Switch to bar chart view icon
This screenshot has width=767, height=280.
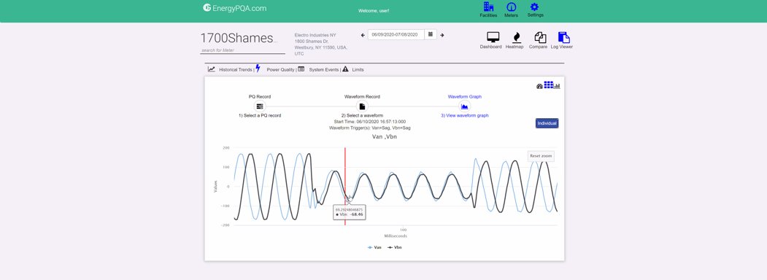point(557,86)
